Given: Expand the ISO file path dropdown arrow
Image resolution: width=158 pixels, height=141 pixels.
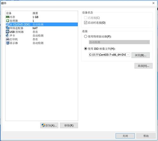Looking at the screenshot, I should (x=128, y=55).
